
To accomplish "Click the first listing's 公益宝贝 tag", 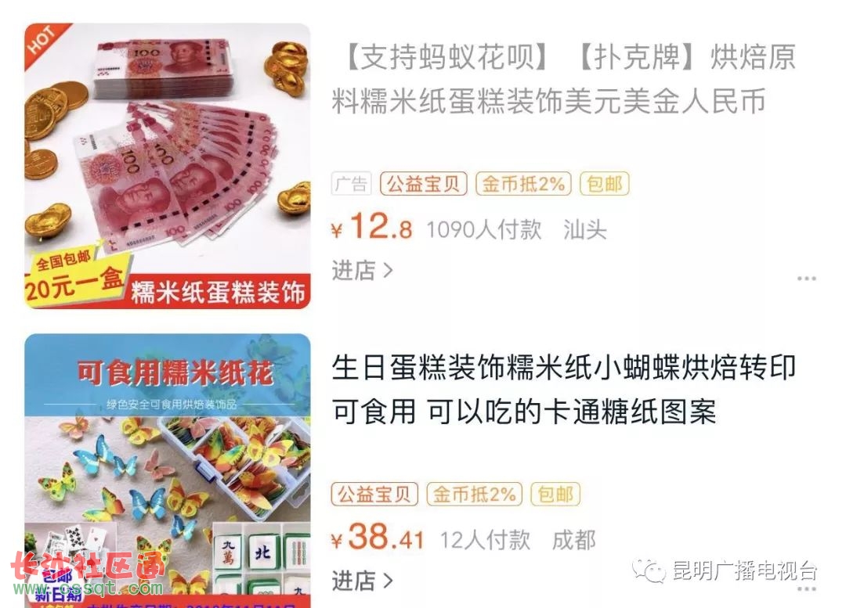I will click(x=424, y=185).
